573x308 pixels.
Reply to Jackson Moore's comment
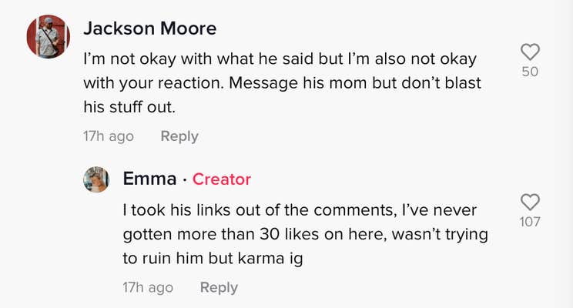[x=179, y=136]
